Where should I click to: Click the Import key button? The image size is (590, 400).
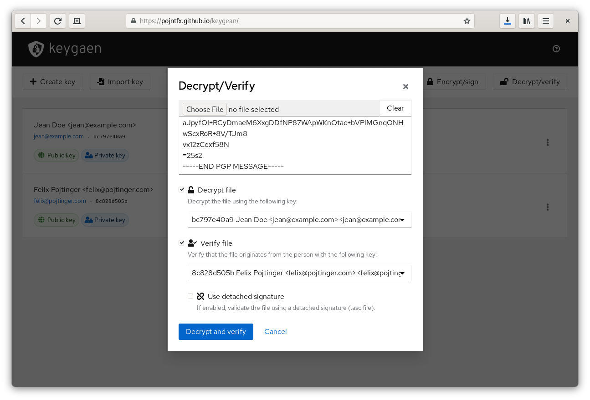pos(120,82)
